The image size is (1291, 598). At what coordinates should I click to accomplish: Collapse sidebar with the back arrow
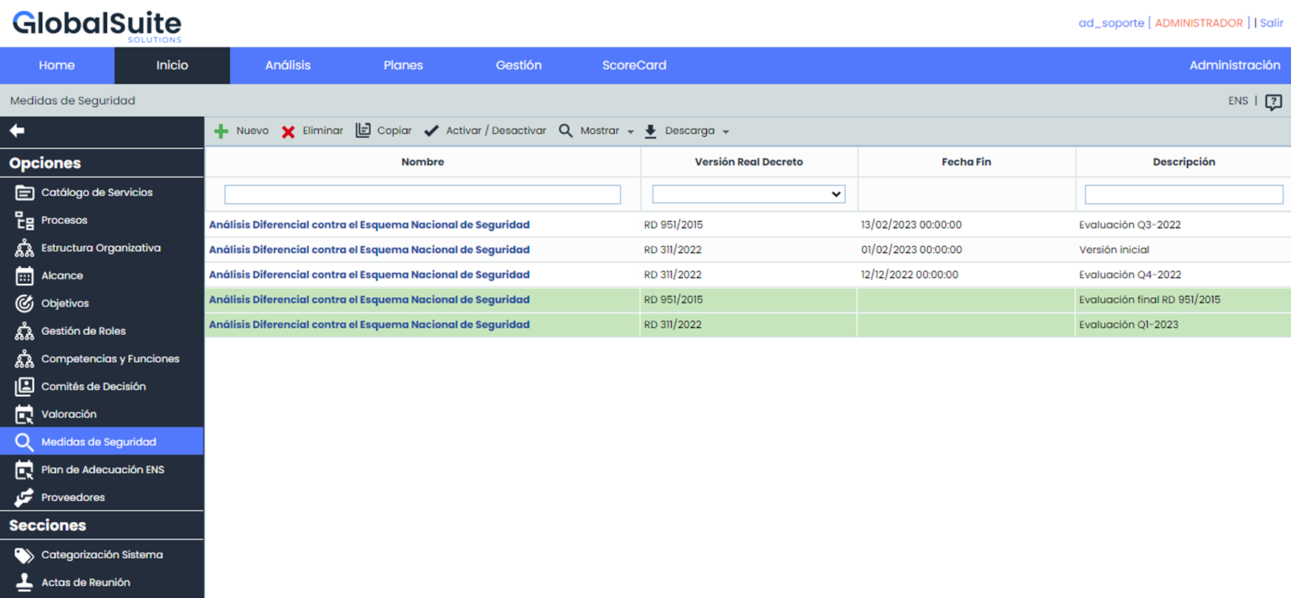coord(17,131)
